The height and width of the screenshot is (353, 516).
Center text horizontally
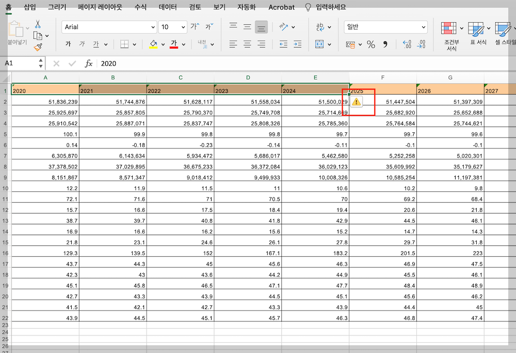tap(247, 44)
